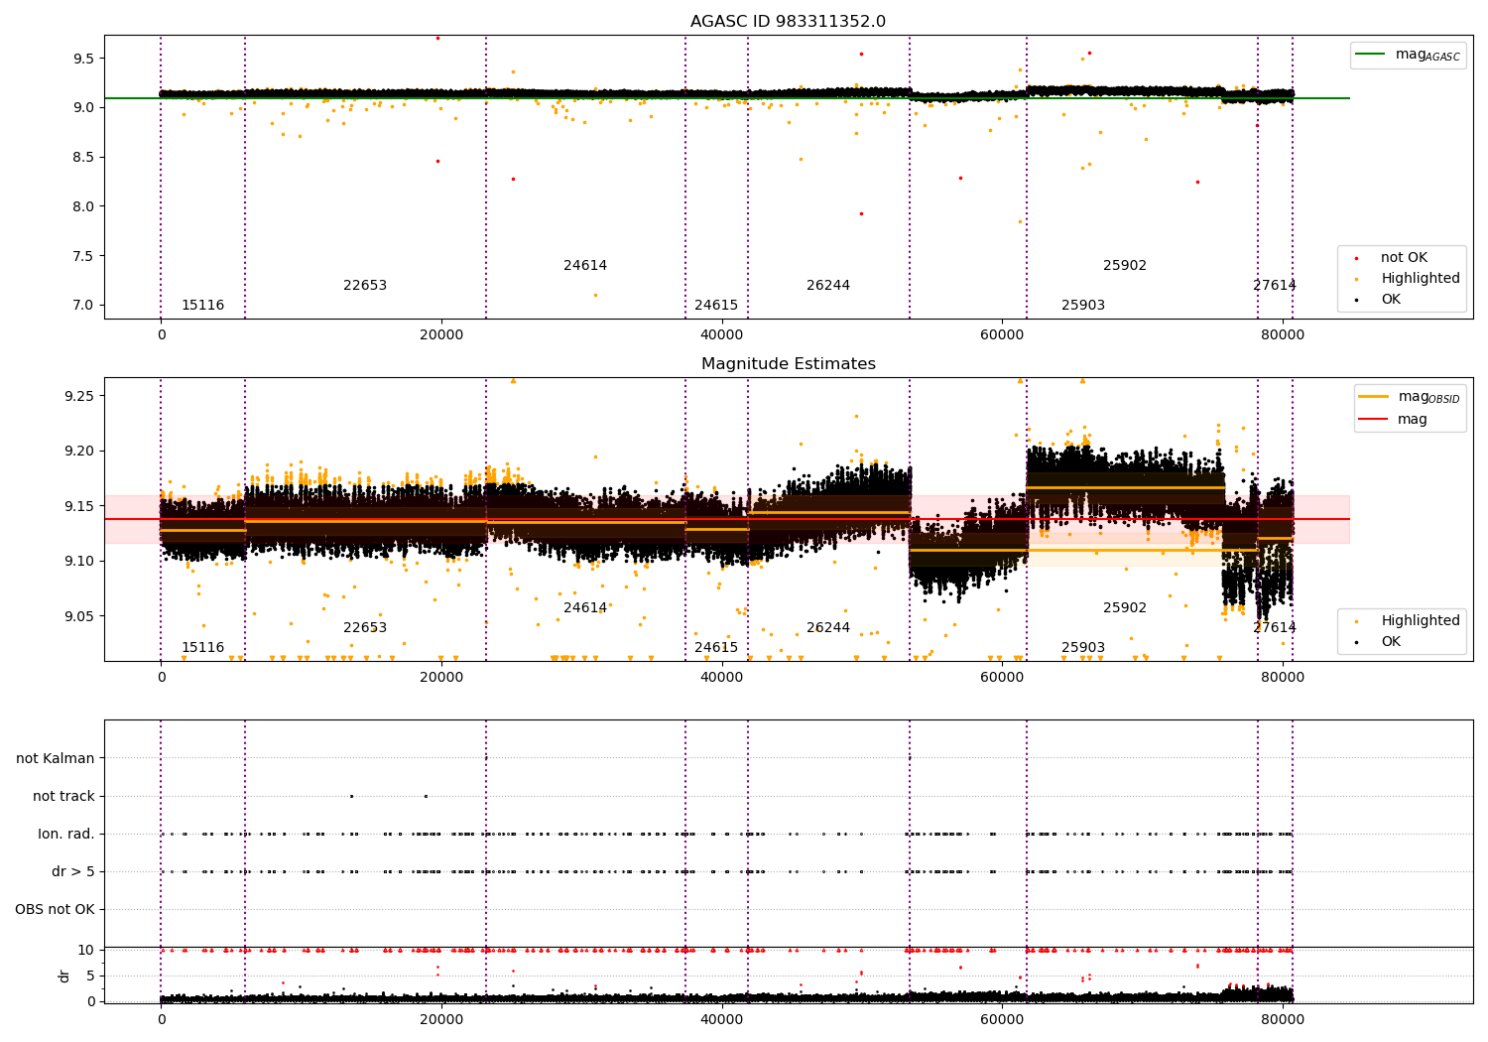
Task: Click obsid label 27614 in Magnitude Estimates plot
Action: tap(1275, 628)
